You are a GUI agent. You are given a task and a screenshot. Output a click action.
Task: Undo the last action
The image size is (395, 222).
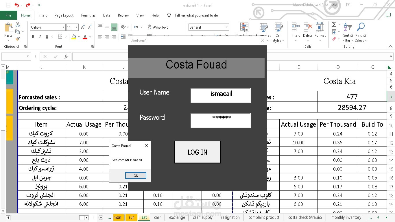[x=16, y=5]
